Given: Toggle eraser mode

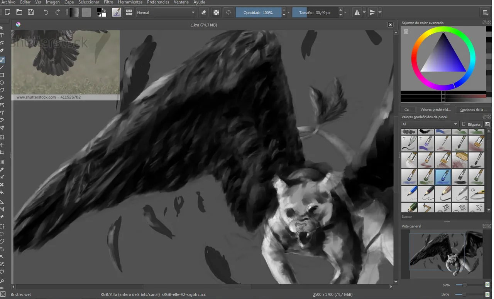Looking at the screenshot, I should [x=204, y=12].
